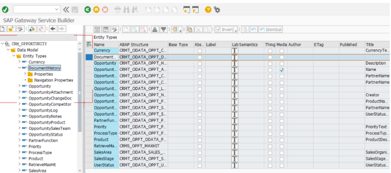The height and width of the screenshot is (173, 391).
Task: Collapse the DocumentHistory entity node
Action: click(x=20, y=68)
